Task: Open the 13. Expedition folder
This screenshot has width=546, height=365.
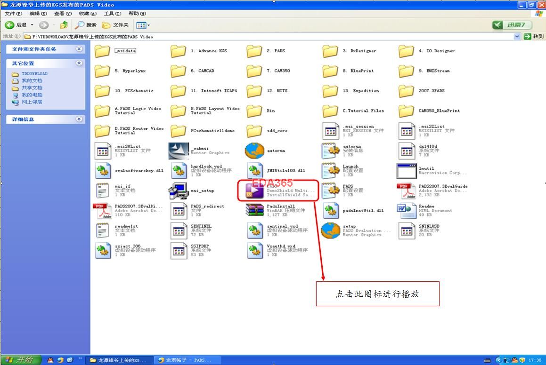Action: tap(351, 91)
